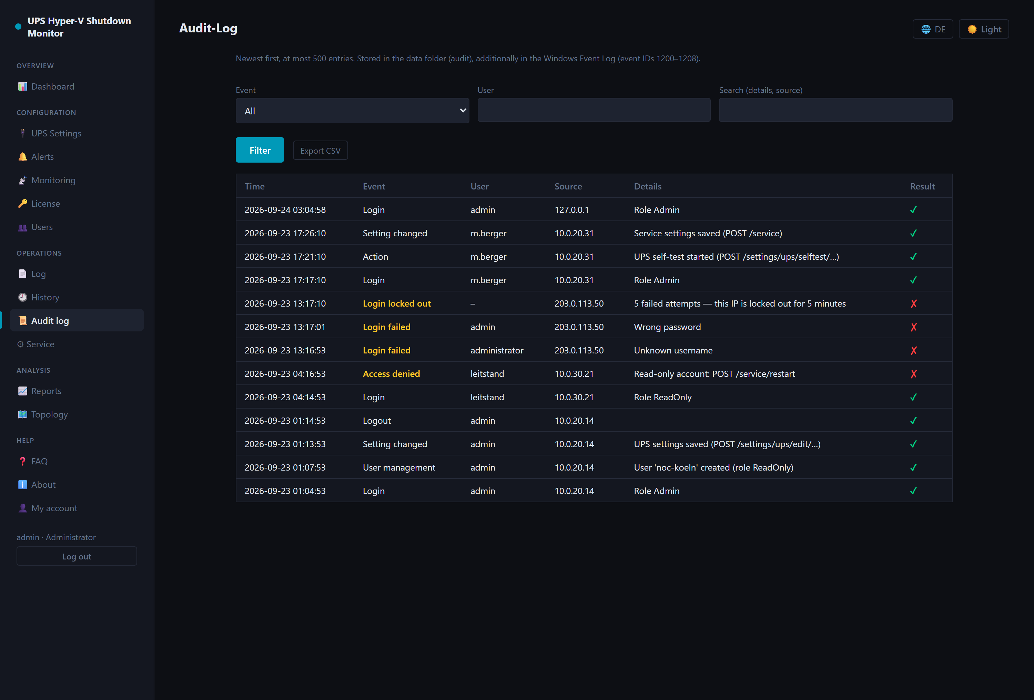
Task: Click UPS Hyper-V Shutdown Monitor title
Action: [x=79, y=27]
